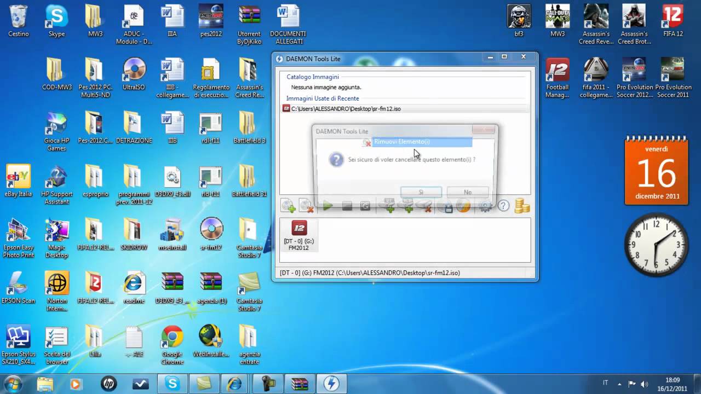Select the FIFA 12 desktop shortcut
The height and width of the screenshot is (394, 701).
(672, 21)
